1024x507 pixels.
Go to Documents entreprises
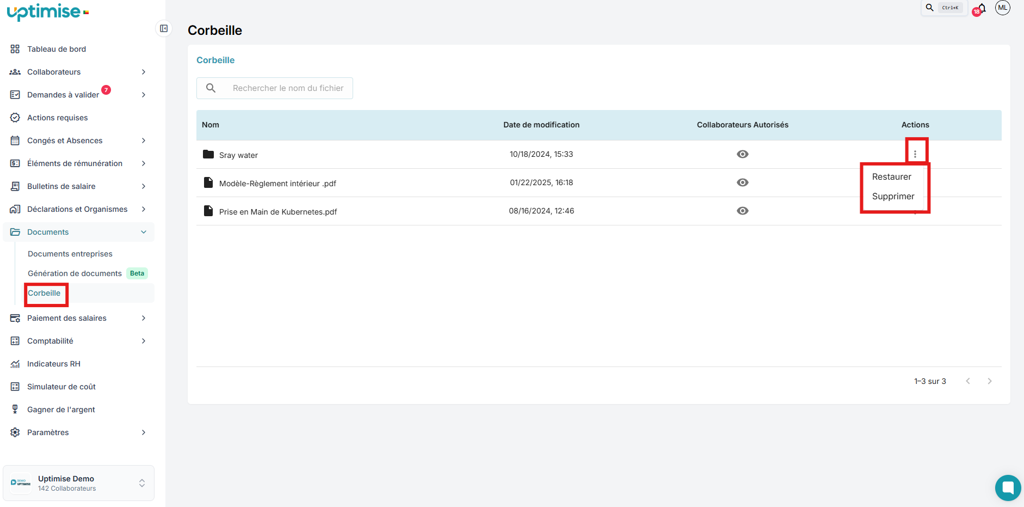click(70, 254)
